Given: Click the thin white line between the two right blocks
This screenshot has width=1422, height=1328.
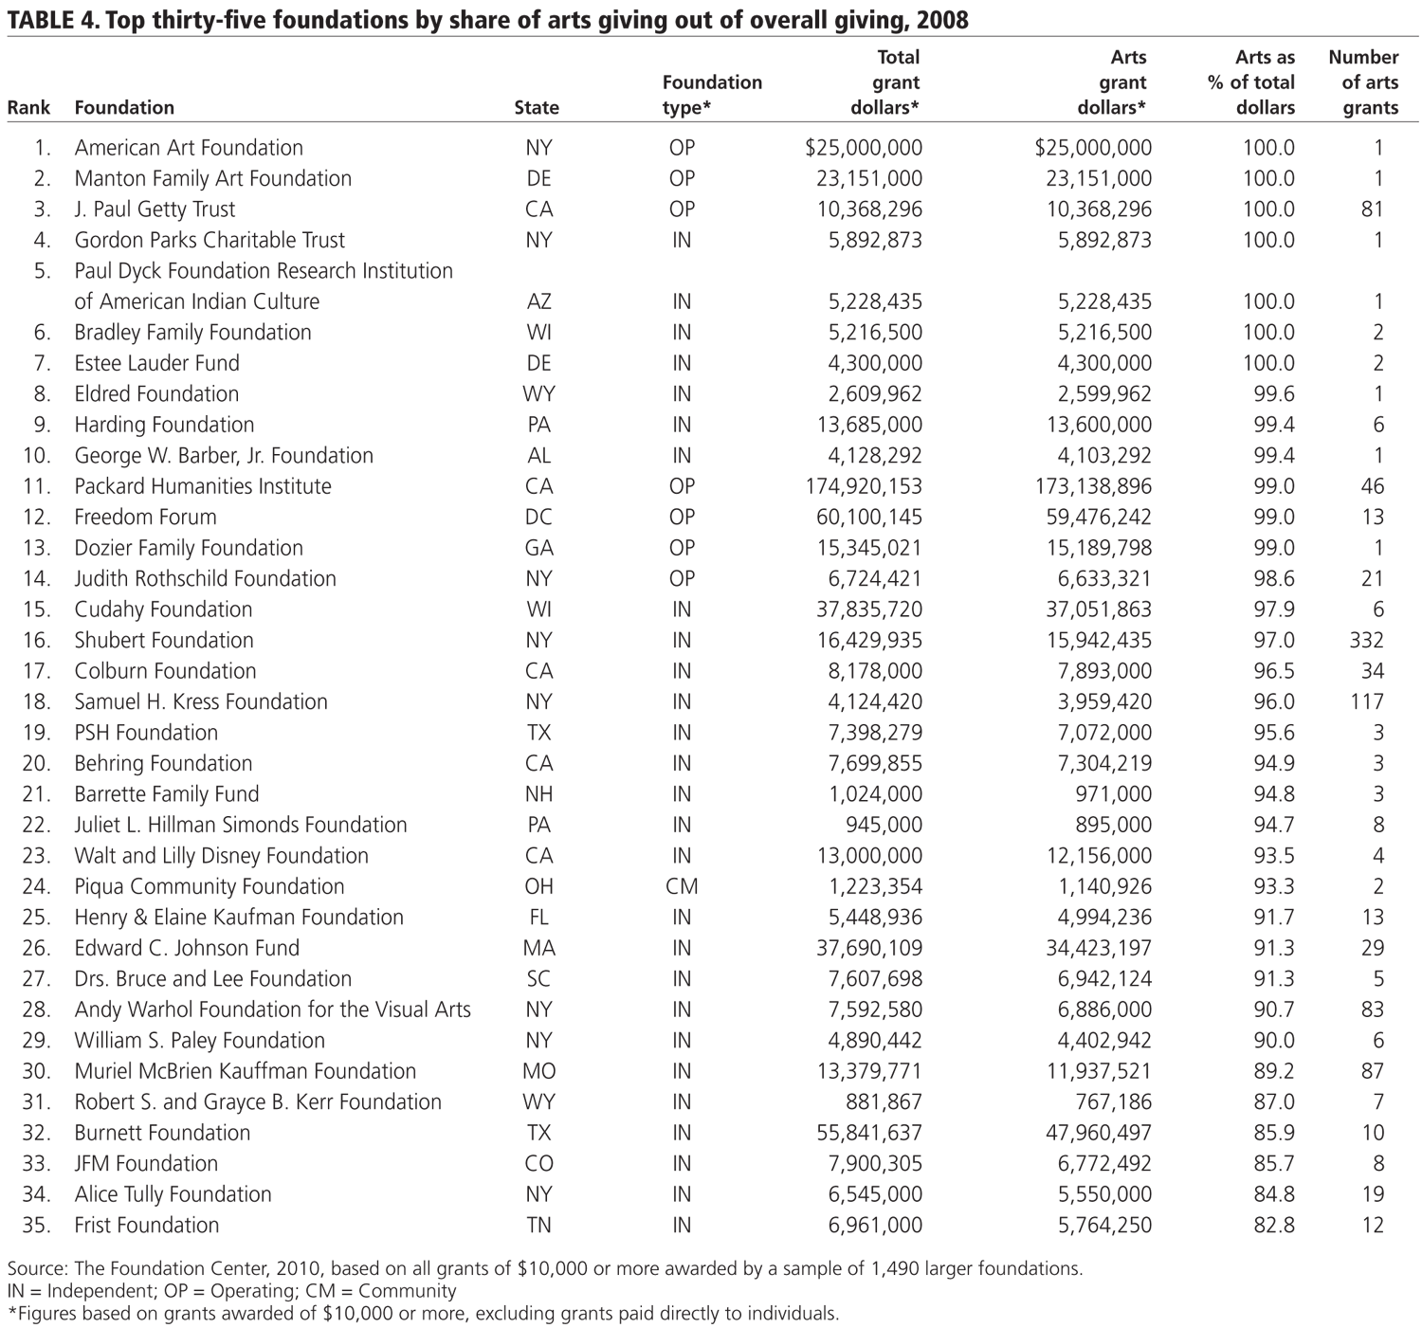Looking at the screenshot, I should [1044, 521].
